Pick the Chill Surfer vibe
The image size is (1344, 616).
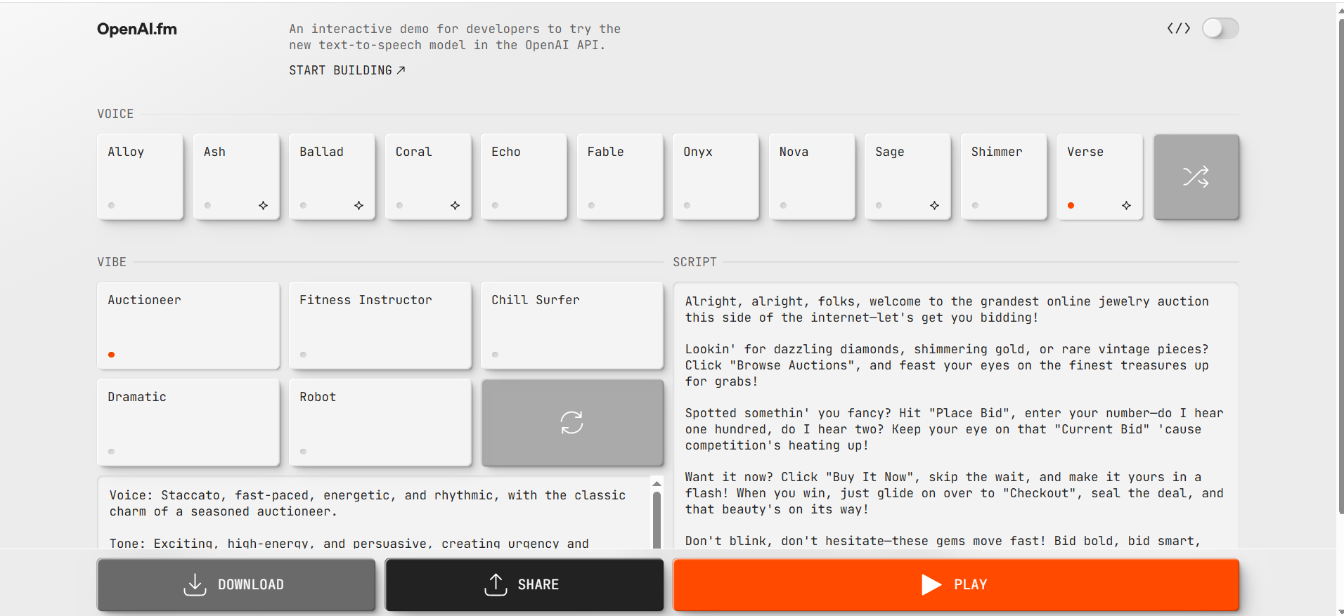571,325
